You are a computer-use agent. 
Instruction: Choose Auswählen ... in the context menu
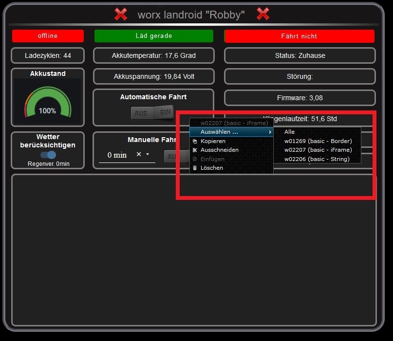point(231,132)
